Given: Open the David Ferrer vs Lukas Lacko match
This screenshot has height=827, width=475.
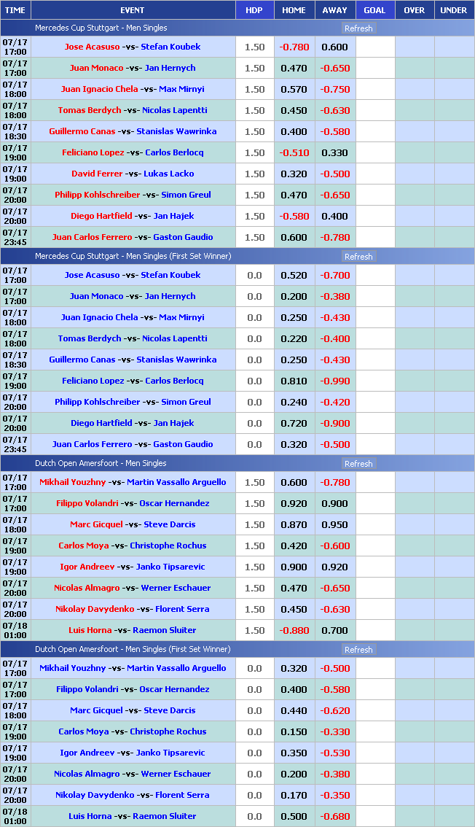Looking at the screenshot, I should point(133,174).
